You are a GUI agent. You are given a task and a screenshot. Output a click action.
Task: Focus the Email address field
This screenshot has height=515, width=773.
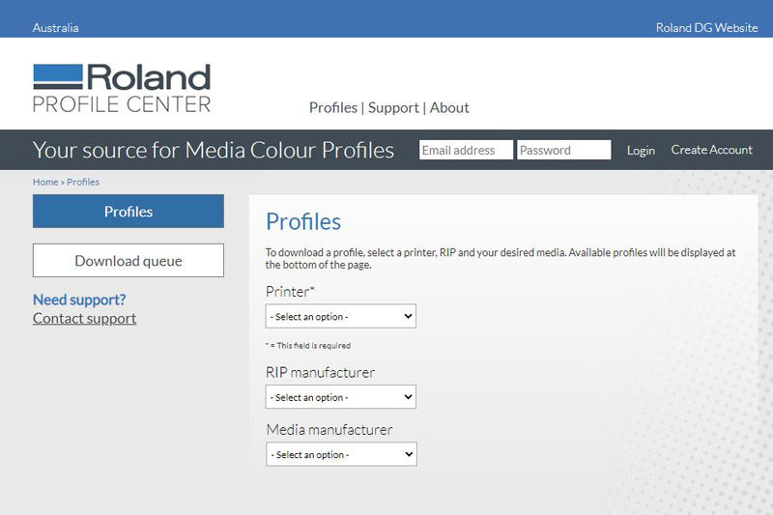(466, 150)
